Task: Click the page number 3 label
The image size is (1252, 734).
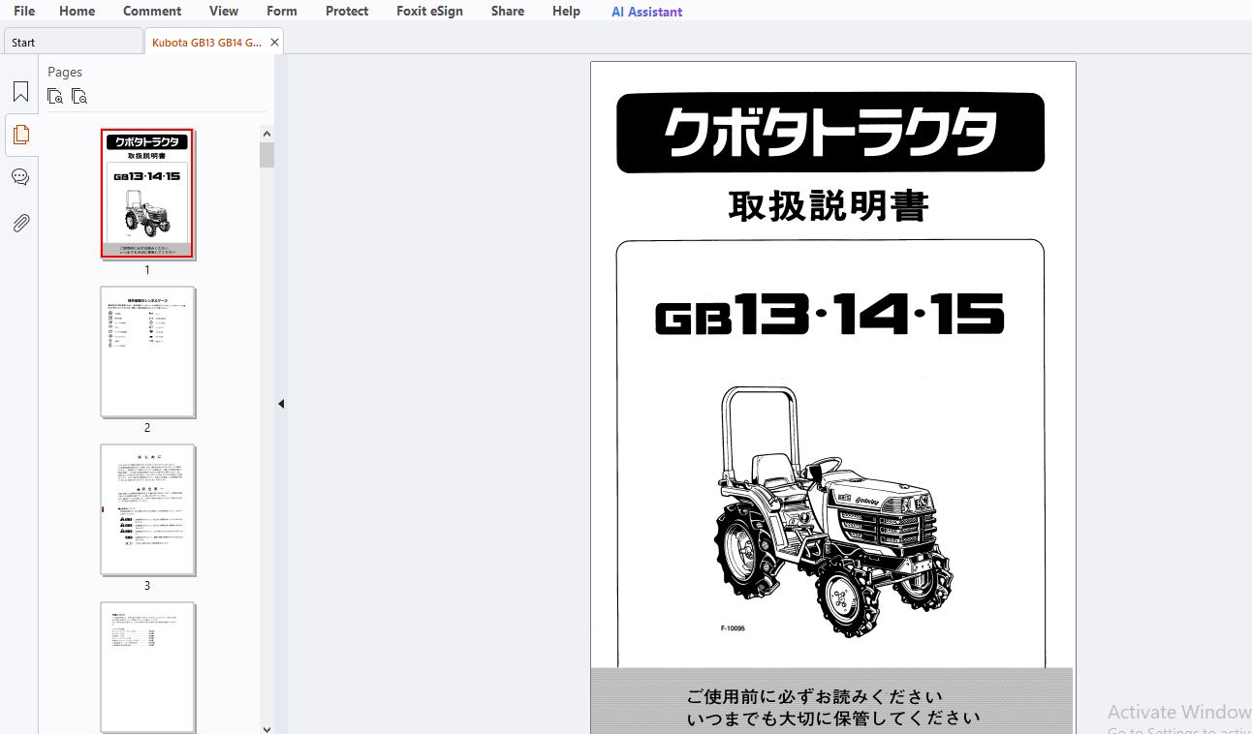Action: click(x=147, y=586)
